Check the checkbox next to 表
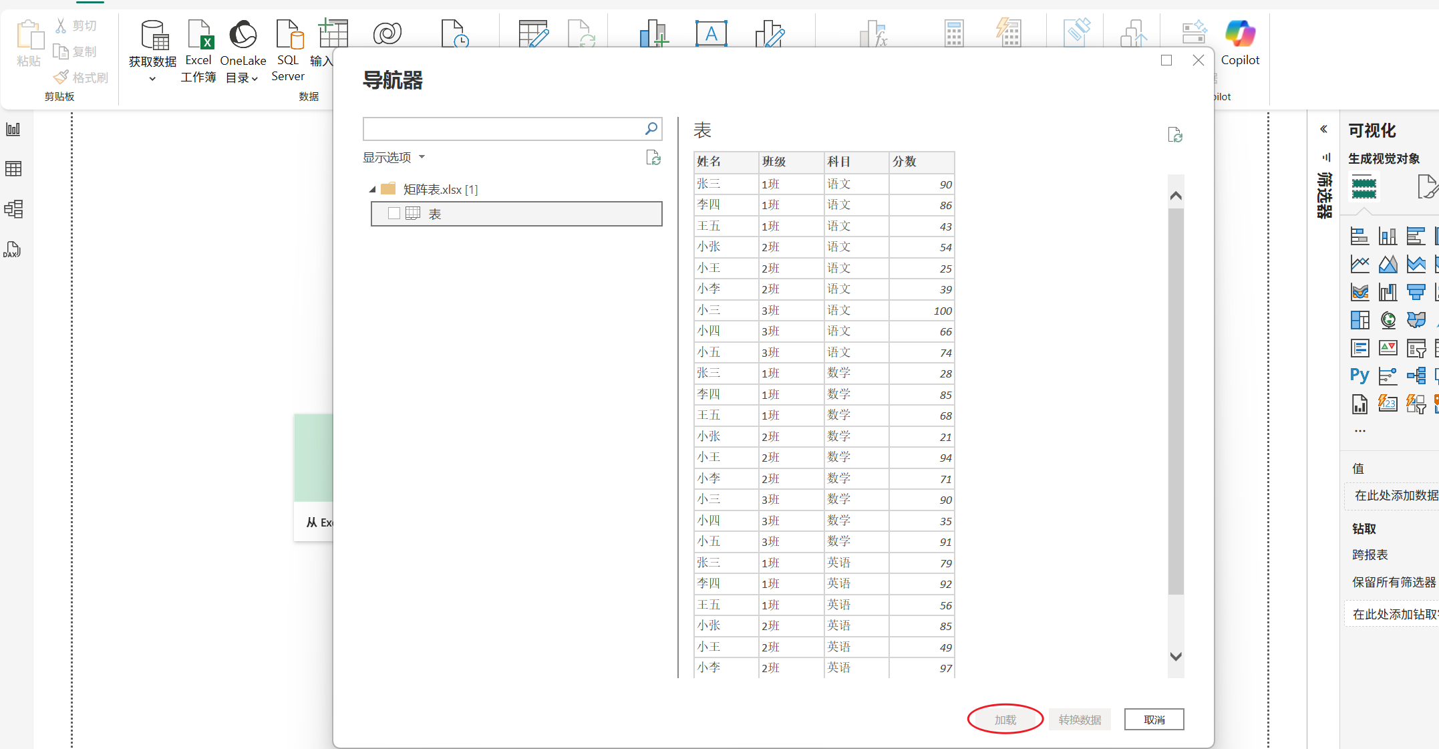Image resolution: width=1439 pixels, height=749 pixels. (x=394, y=213)
